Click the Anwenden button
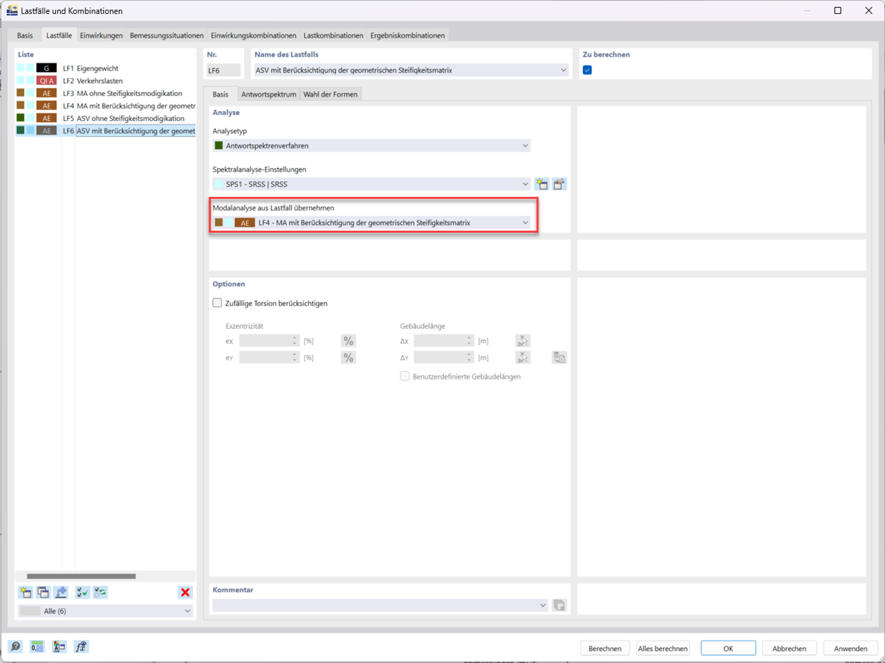 click(850, 648)
